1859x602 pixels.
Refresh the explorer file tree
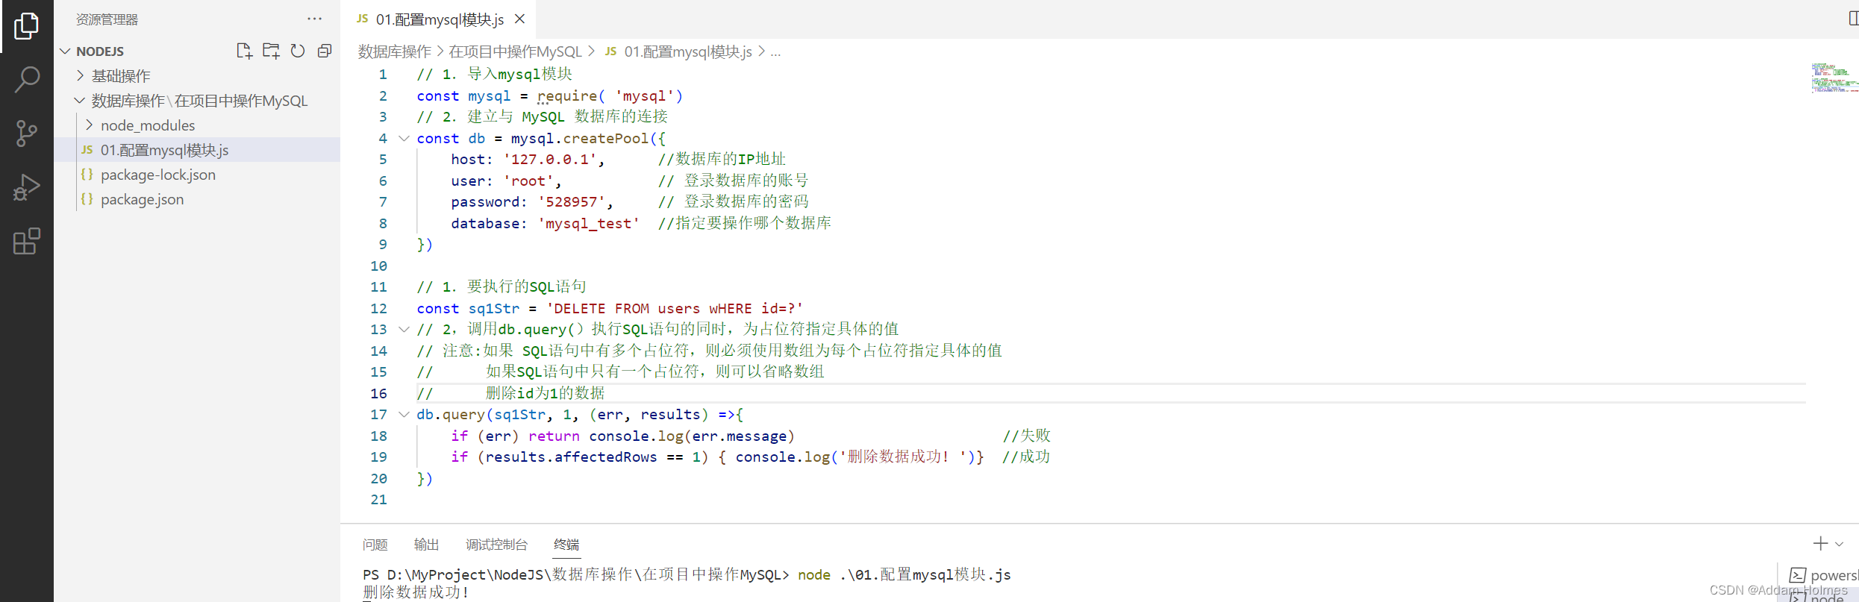298,51
